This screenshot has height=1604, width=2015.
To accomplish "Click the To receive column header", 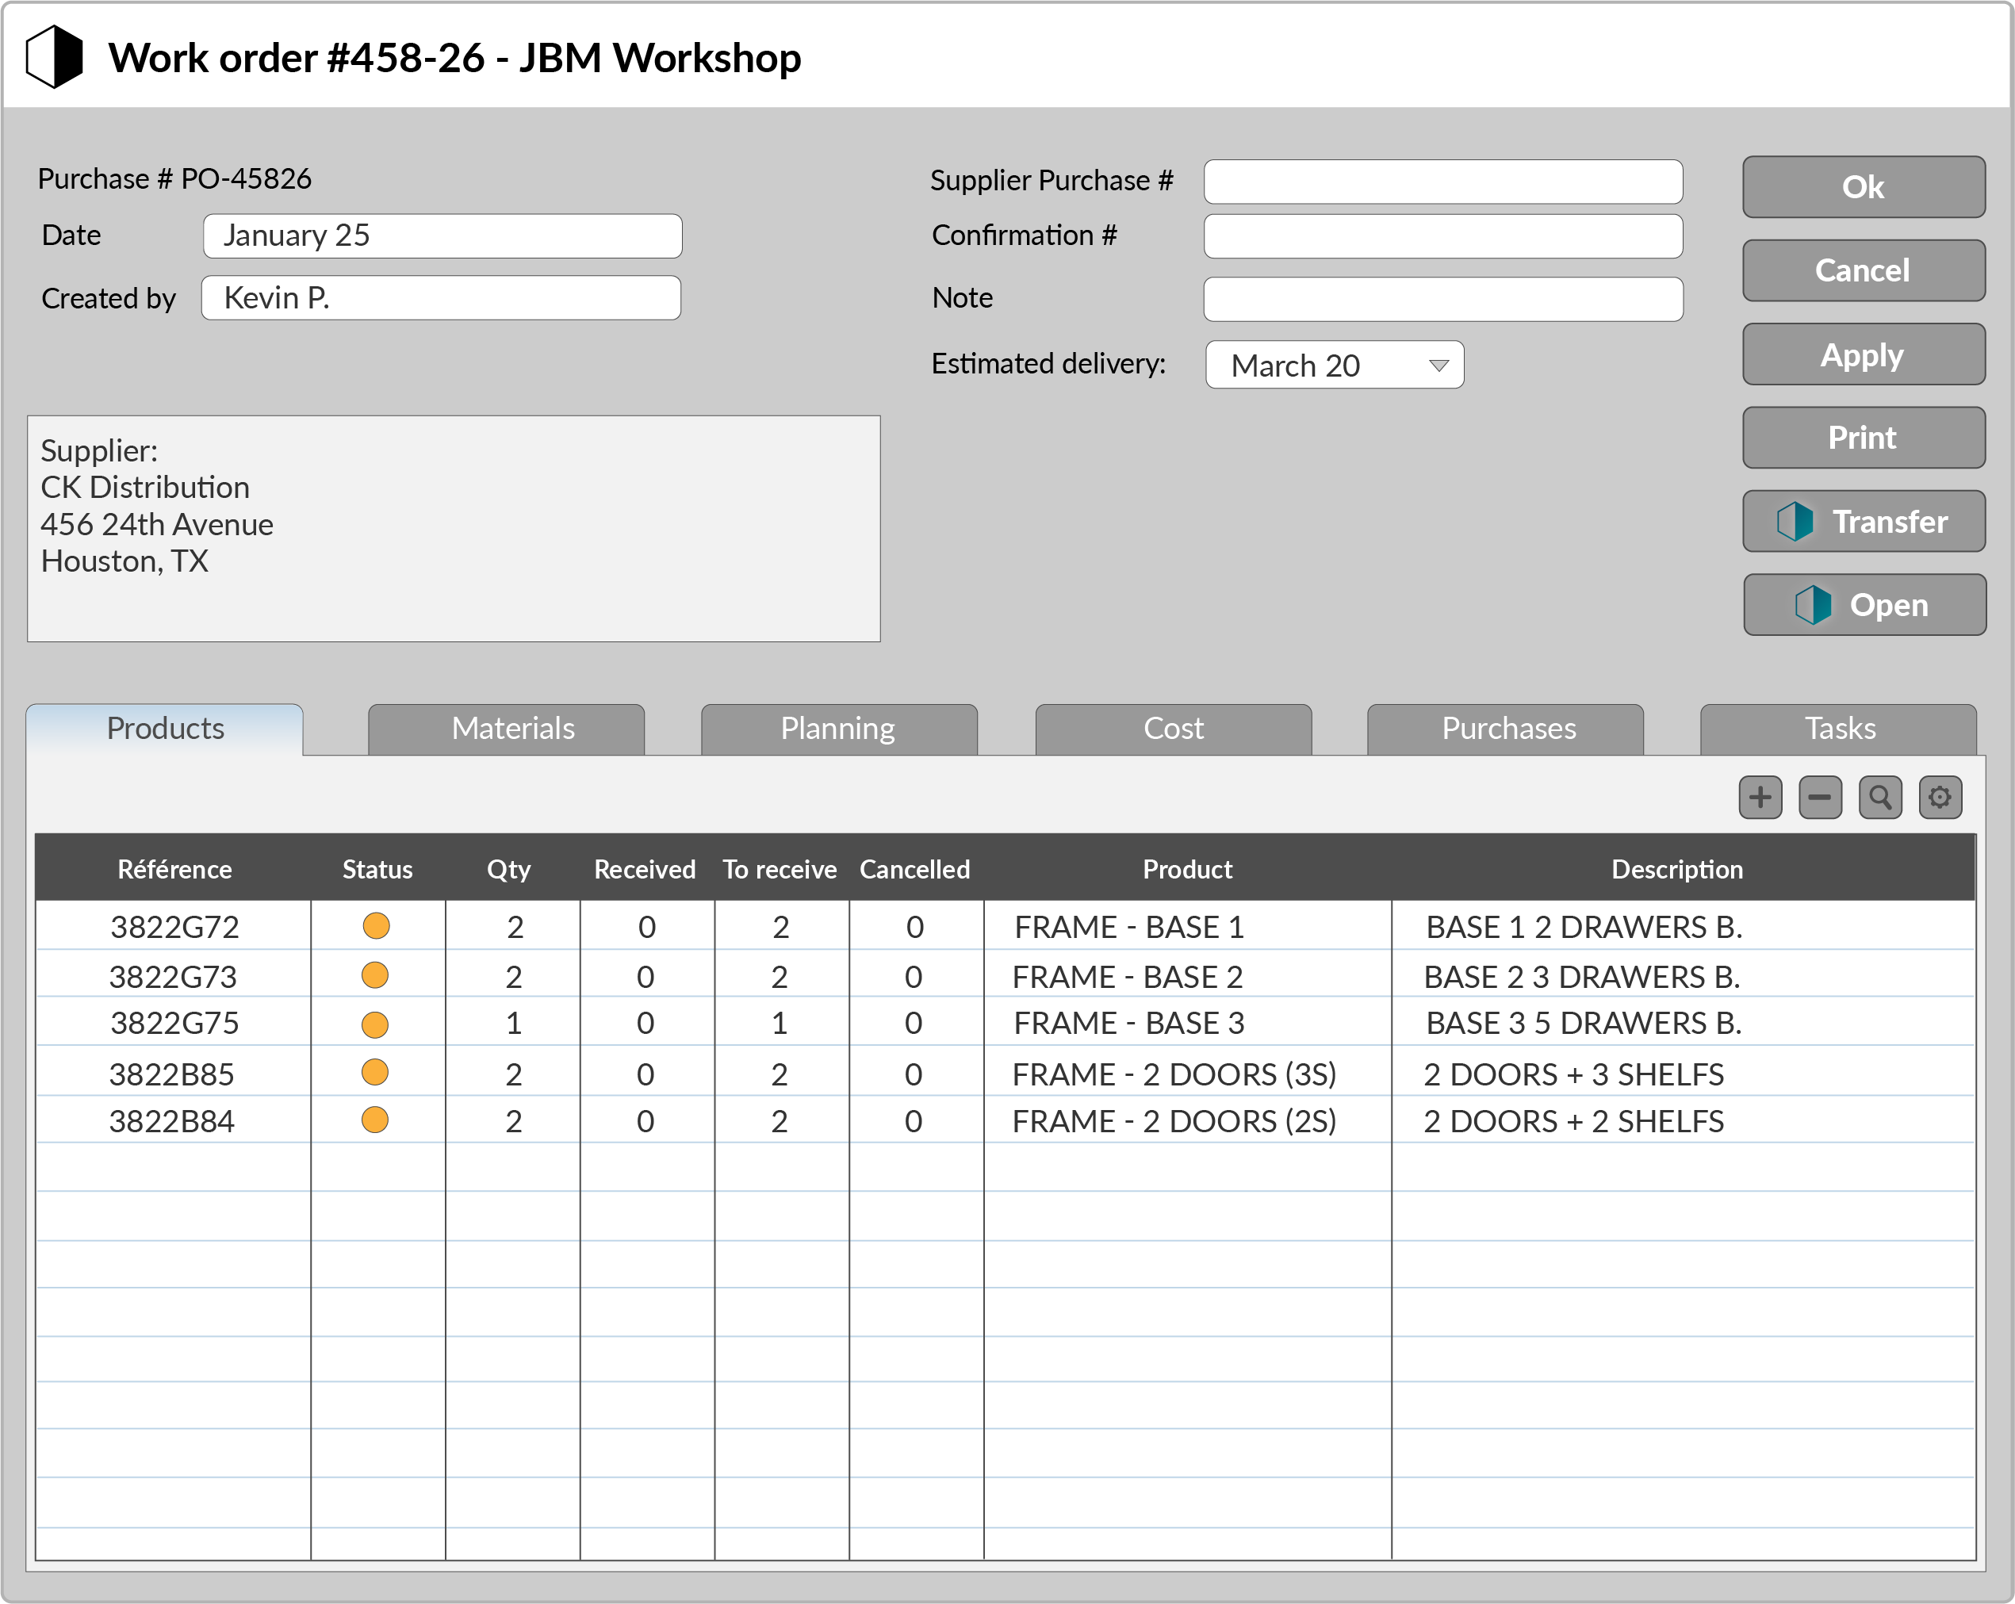I will point(780,869).
